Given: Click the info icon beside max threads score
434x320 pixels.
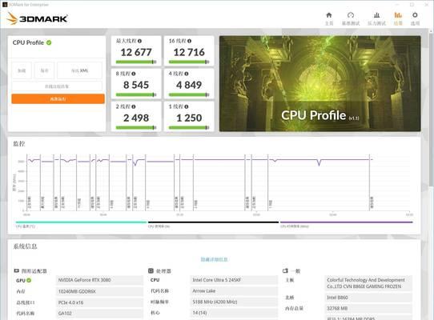Looking at the screenshot, I should coord(139,41).
